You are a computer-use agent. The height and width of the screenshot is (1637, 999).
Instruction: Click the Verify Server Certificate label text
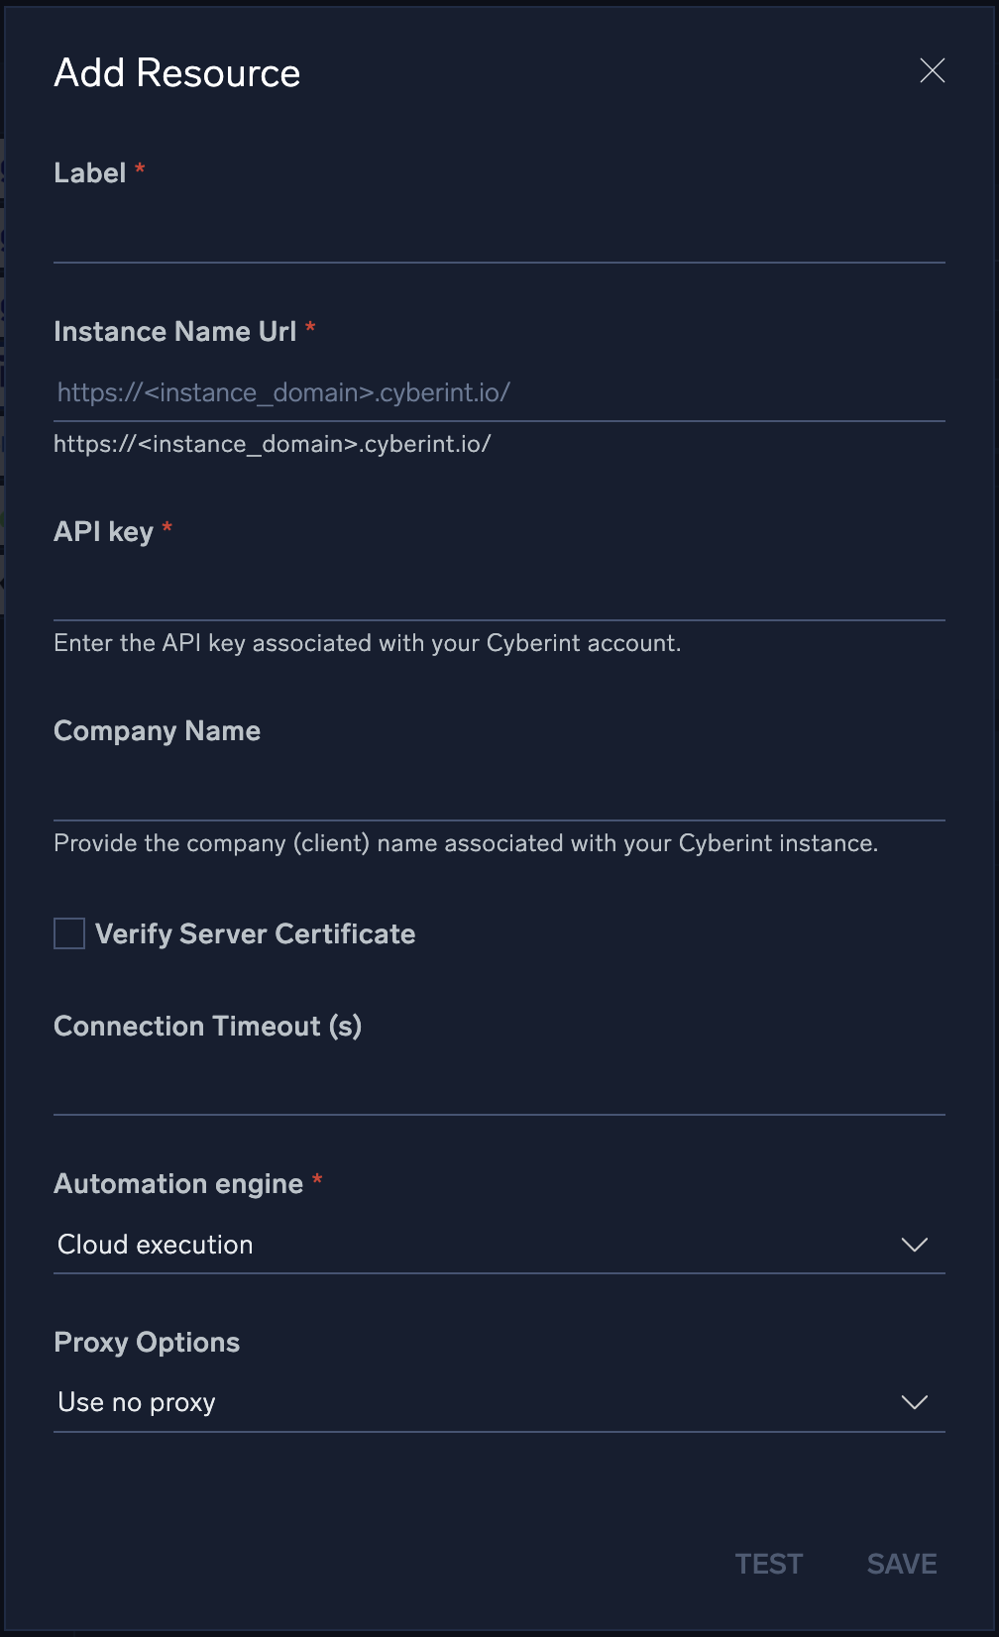[x=255, y=933]
